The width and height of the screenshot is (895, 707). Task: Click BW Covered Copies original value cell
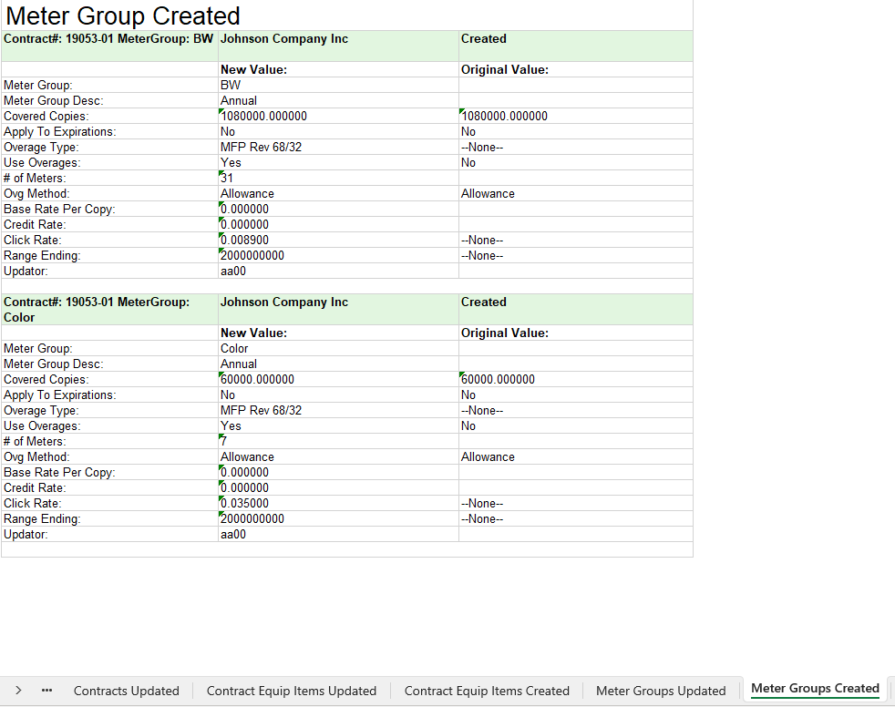click(576, 116)
